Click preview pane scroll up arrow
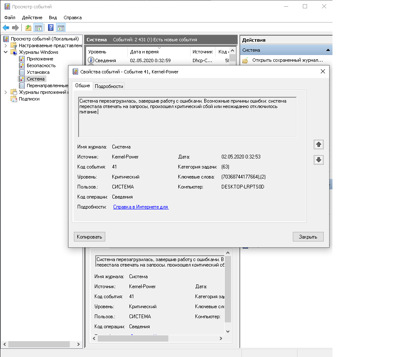The height and width of the screenshot is (357, 401). tap(228, 253)
